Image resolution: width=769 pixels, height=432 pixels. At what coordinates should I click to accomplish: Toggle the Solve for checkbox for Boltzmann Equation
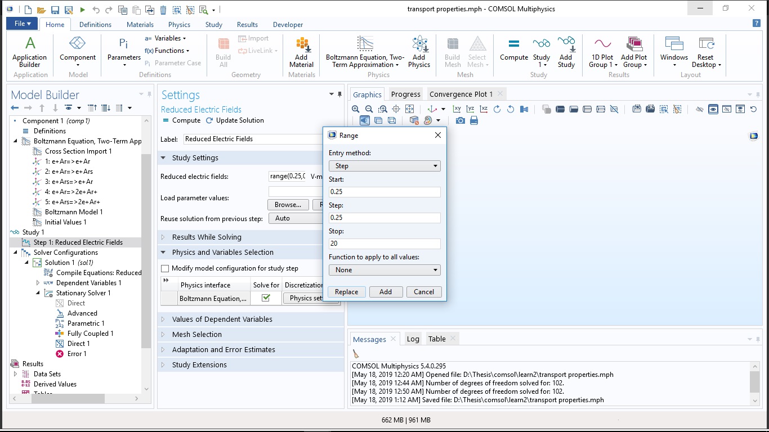266,298
